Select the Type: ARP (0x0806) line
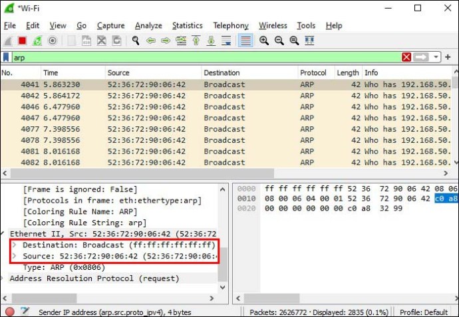 (64, 267)
